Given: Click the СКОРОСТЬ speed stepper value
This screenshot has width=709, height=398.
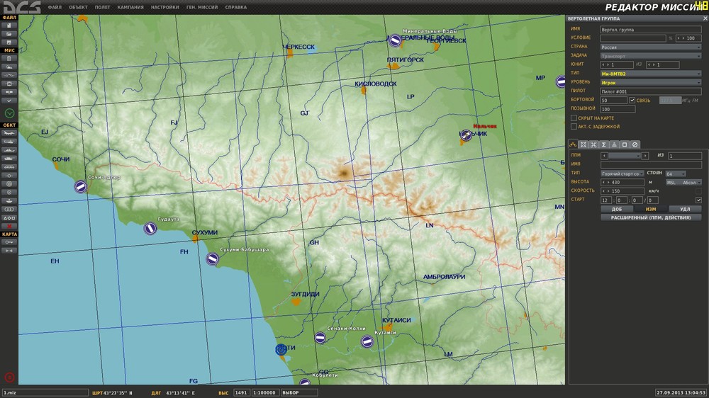Looking at the screenshot, I should click(623, 191).
